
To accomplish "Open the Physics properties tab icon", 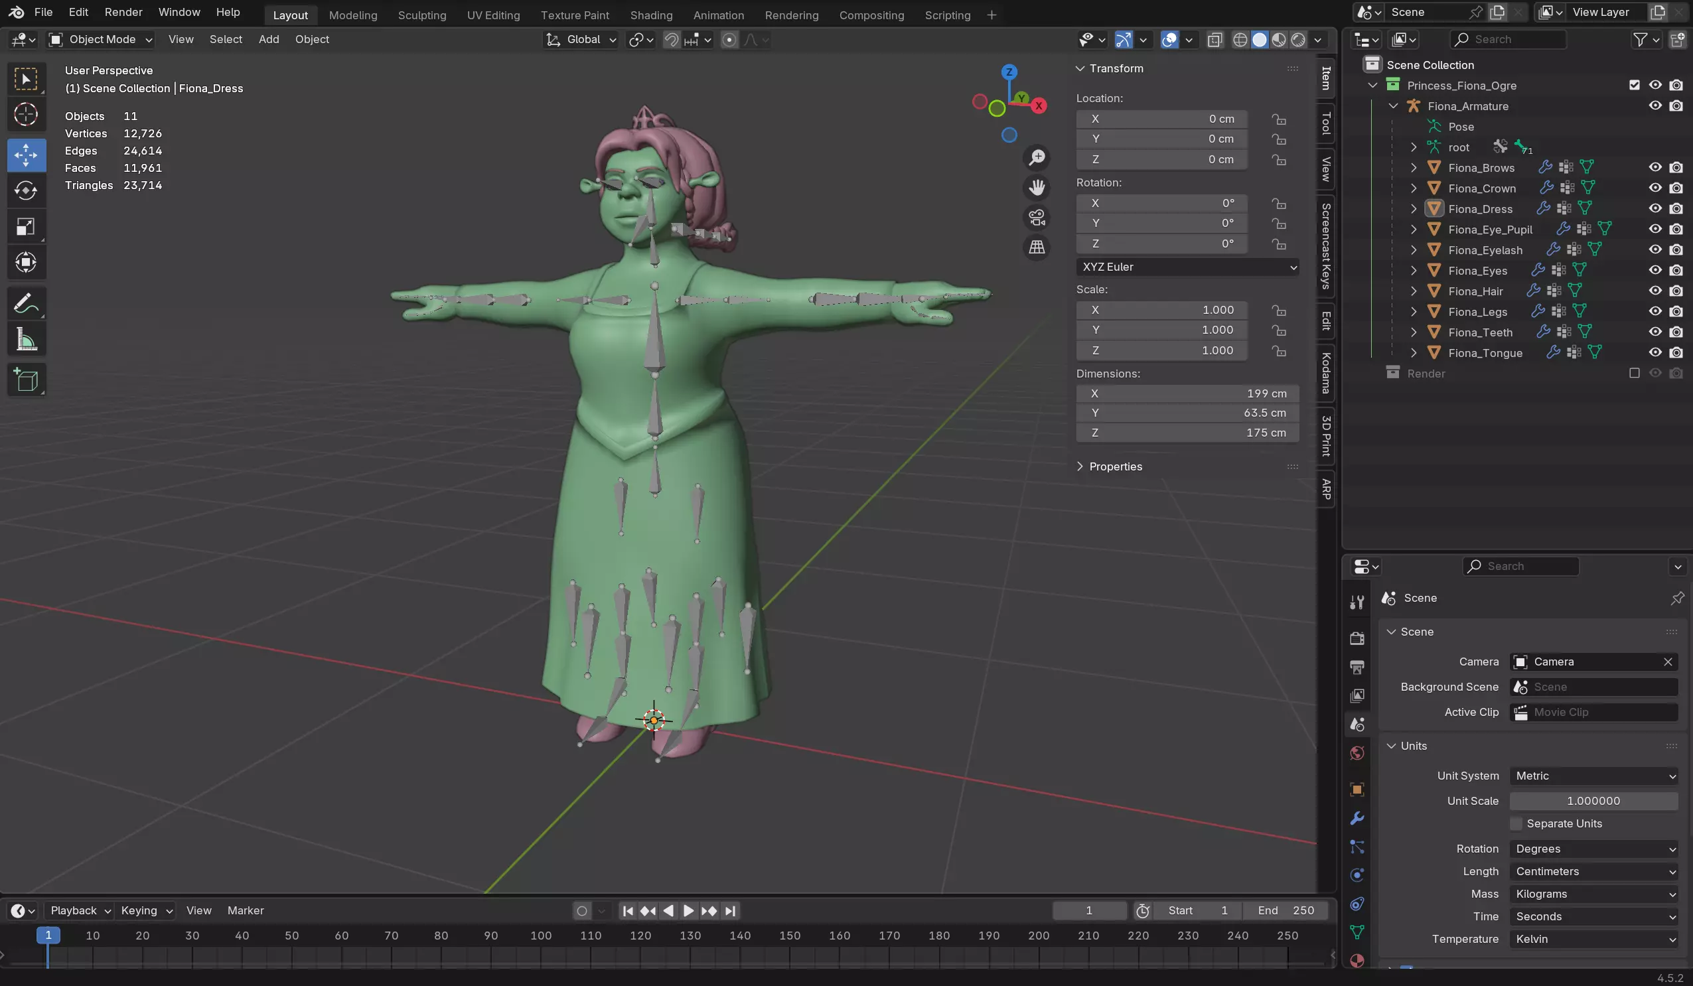I will (1357, 875).
